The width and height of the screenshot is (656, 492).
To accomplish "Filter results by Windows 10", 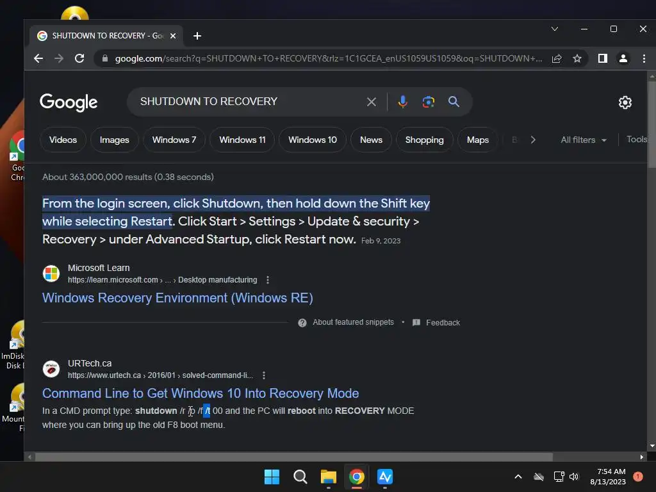I will [x=313, y=140].
